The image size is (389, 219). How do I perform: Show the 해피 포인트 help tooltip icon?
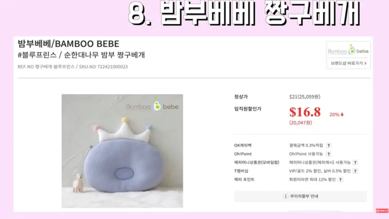point(340,180)
